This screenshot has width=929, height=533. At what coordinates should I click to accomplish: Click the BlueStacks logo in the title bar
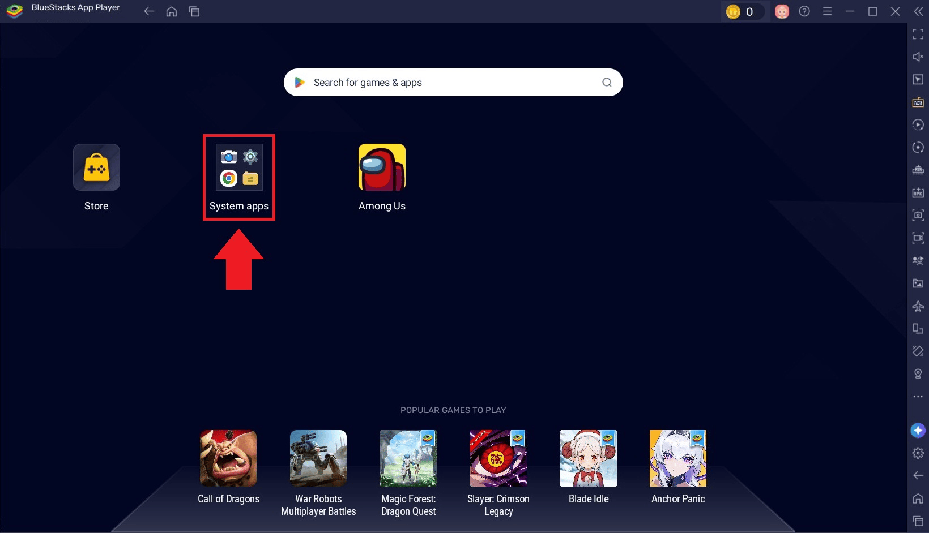[15, 11]
